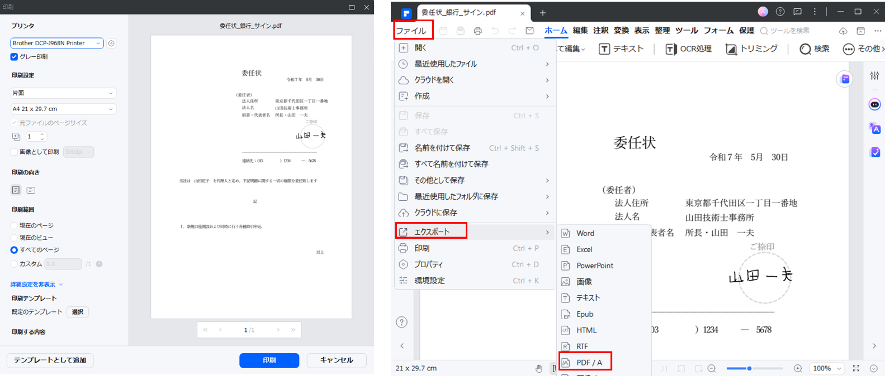Click the cloud upload icon in toolbar
Image resolution: width=885 pixels, height=376 pixels.
pyautogui.click(x=843, y=31)
